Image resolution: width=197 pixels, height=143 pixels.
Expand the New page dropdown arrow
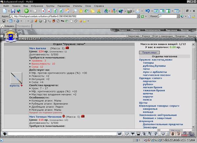pyautogui.click(x=9, y=11)
